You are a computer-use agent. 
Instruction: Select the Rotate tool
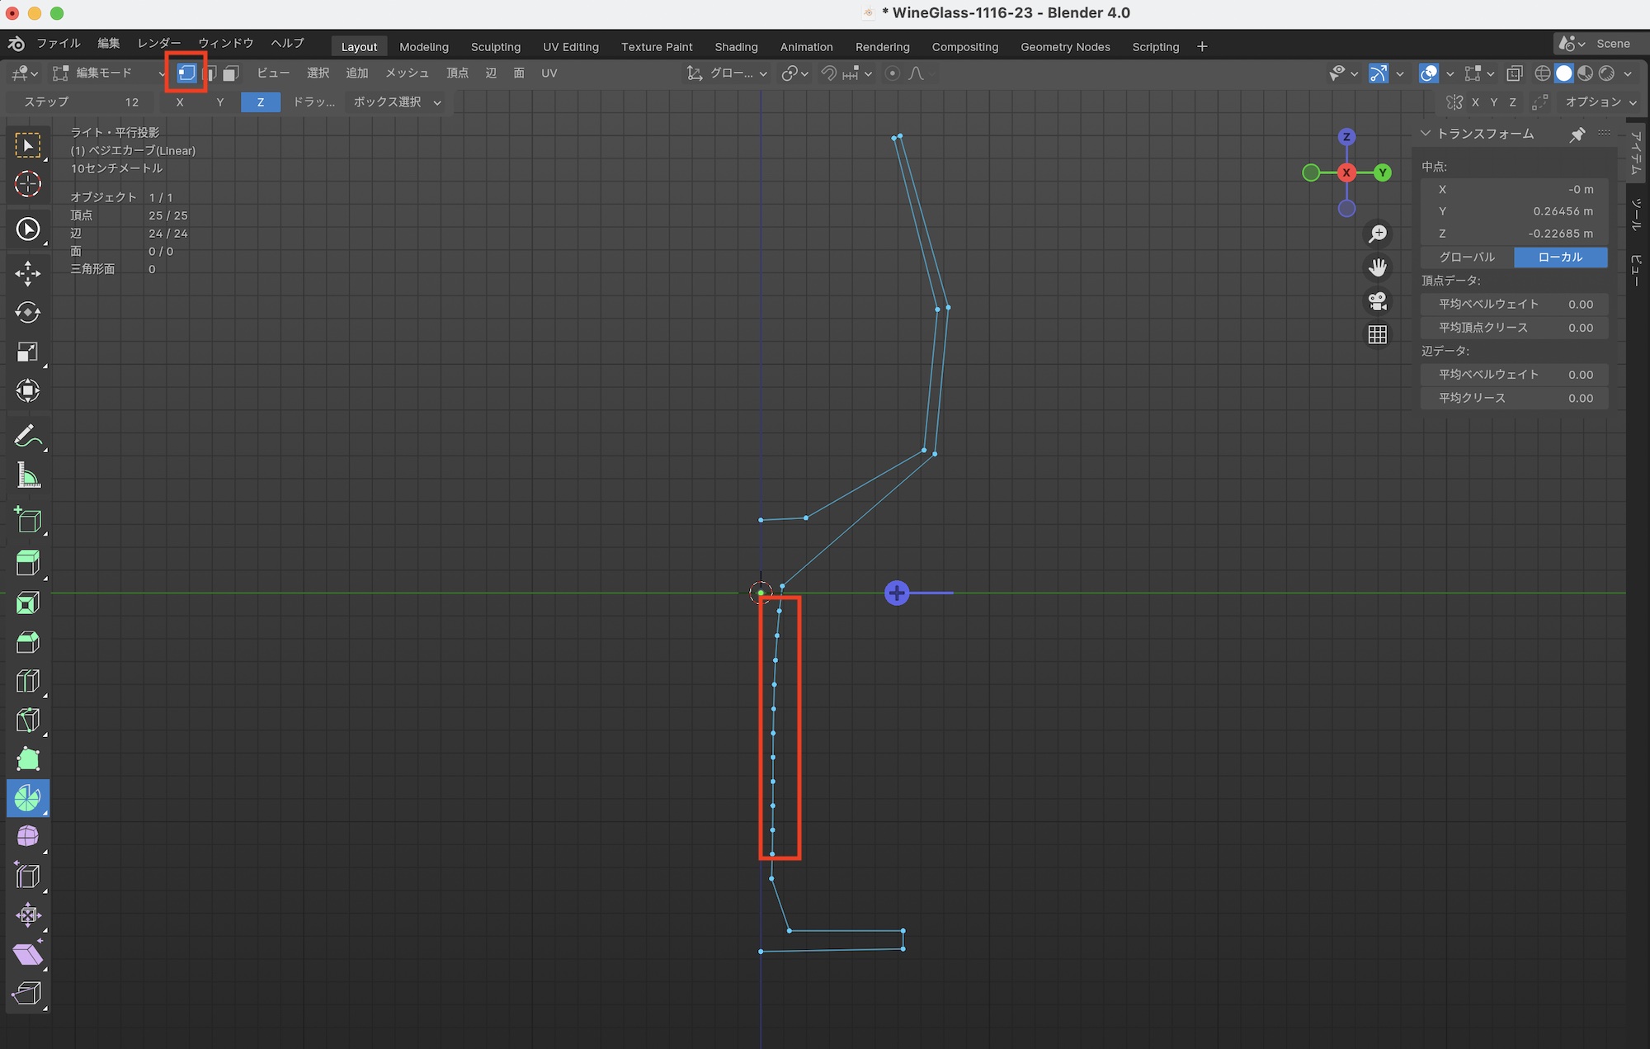click(x=27, y=313)
